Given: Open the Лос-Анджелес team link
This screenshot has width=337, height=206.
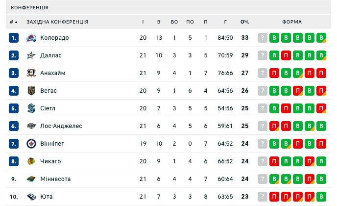Looking at the screenshot, I should point(61,126).
